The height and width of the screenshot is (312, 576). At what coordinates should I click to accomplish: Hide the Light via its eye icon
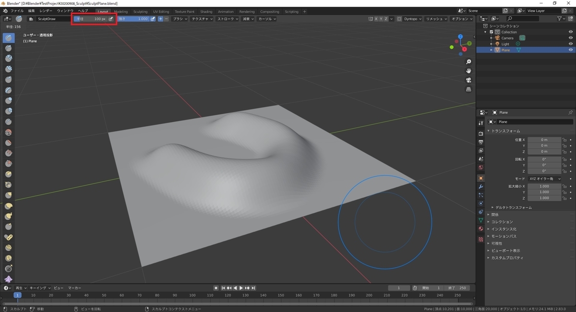[x=571, y=44]
